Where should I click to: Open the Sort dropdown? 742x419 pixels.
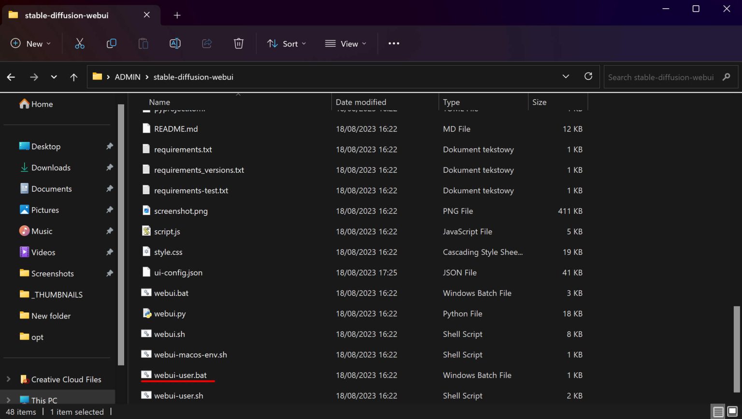coord(286,43)
